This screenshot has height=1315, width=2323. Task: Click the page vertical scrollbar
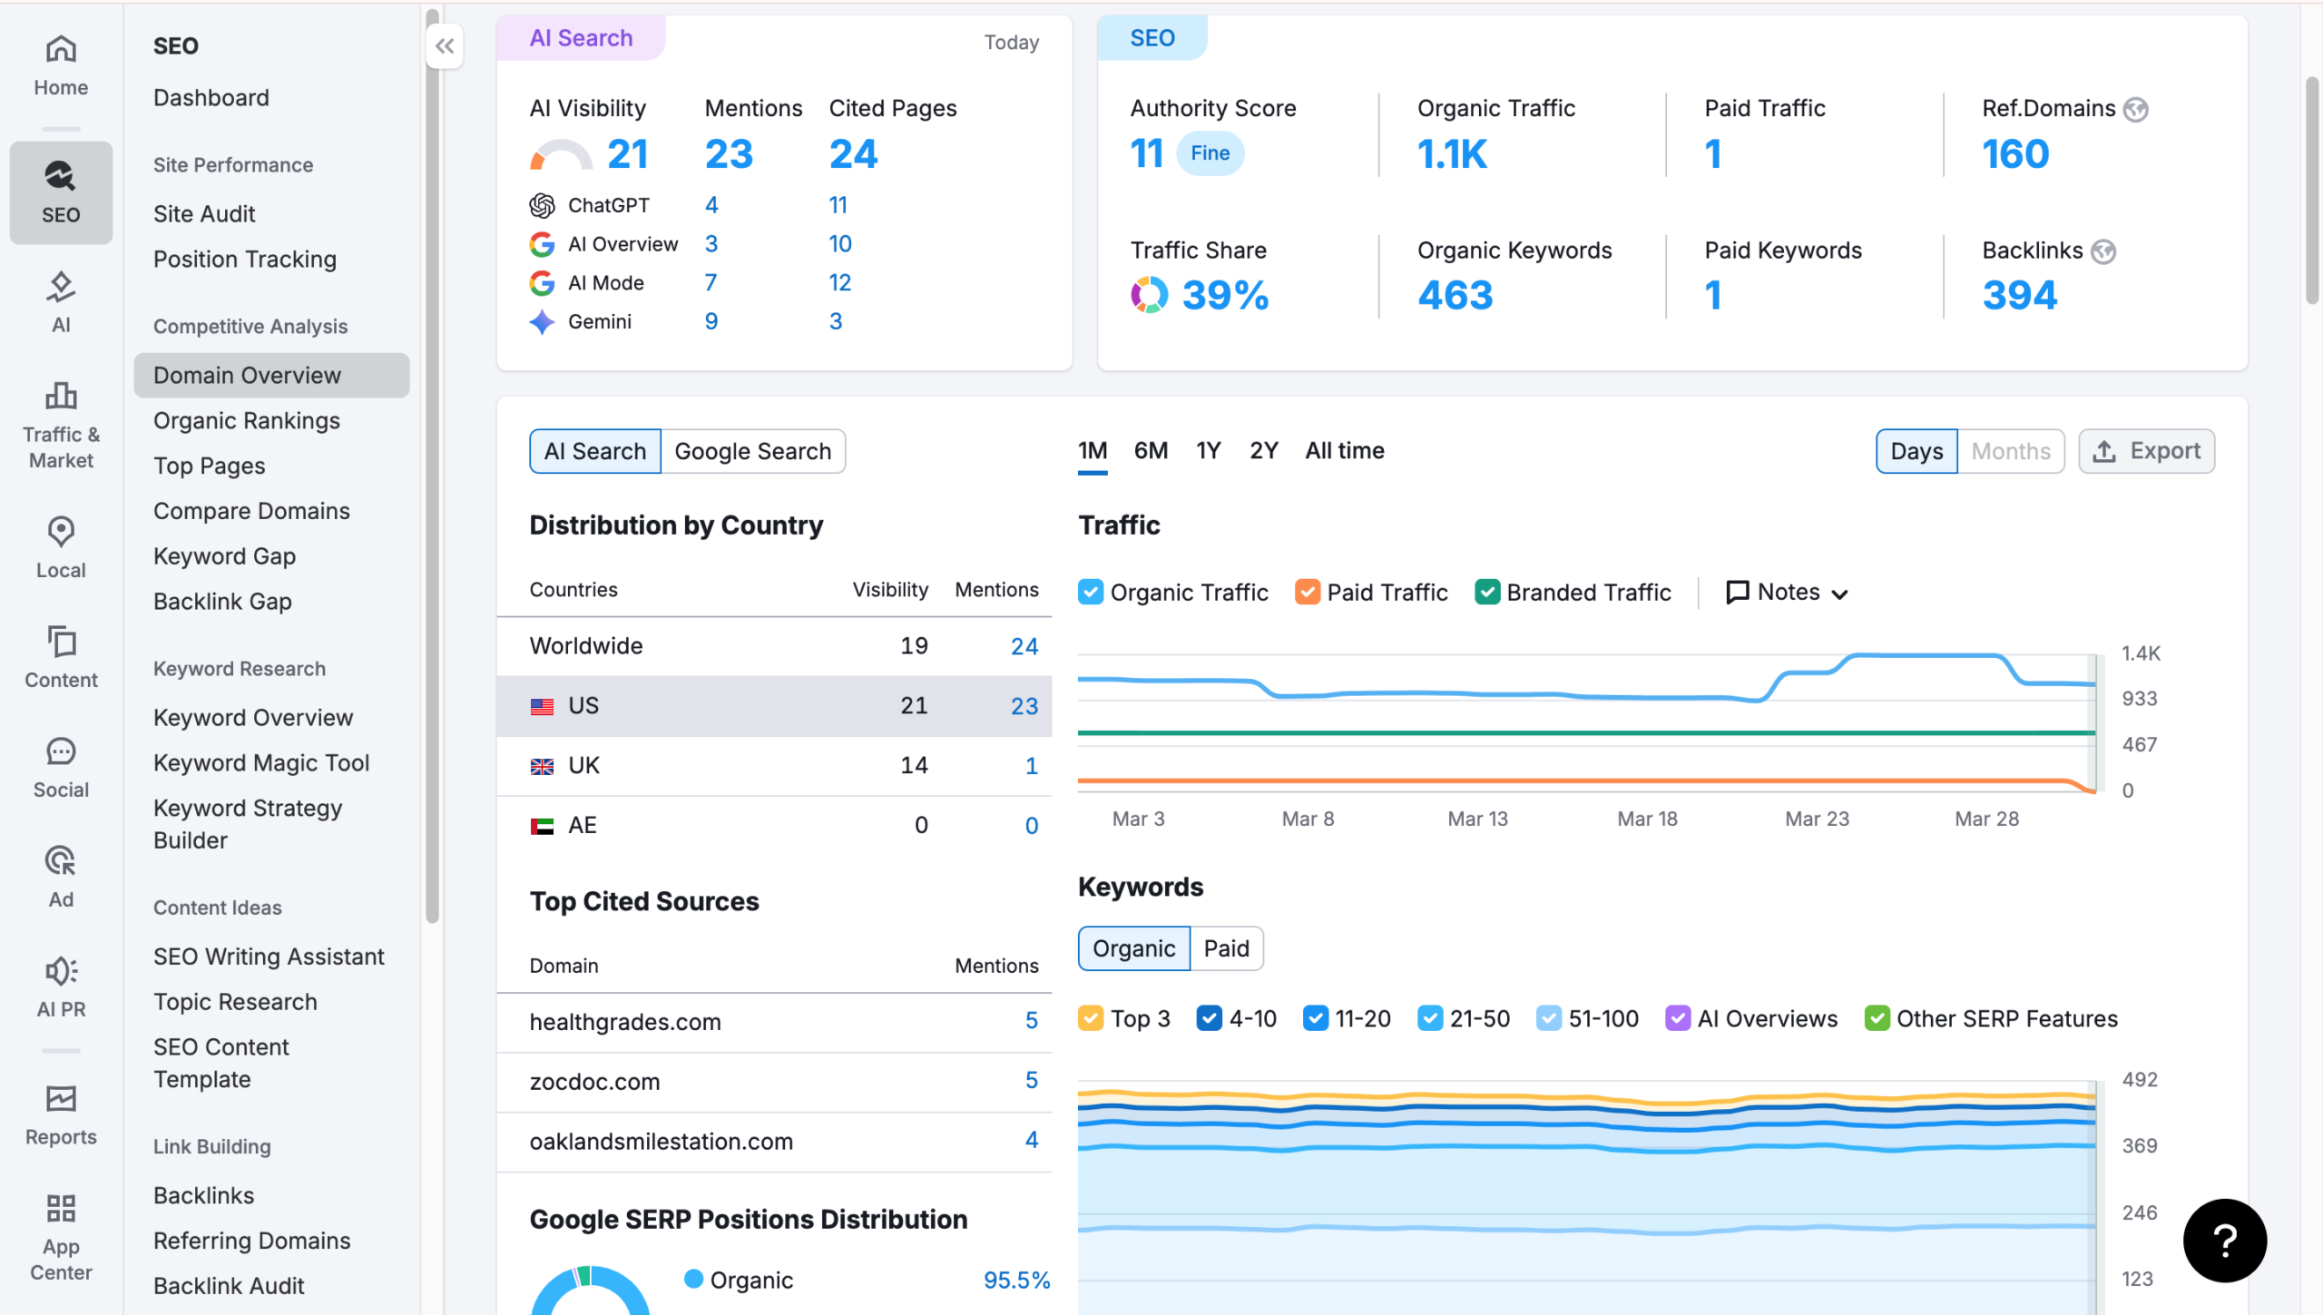click(x=2312, y=191)
